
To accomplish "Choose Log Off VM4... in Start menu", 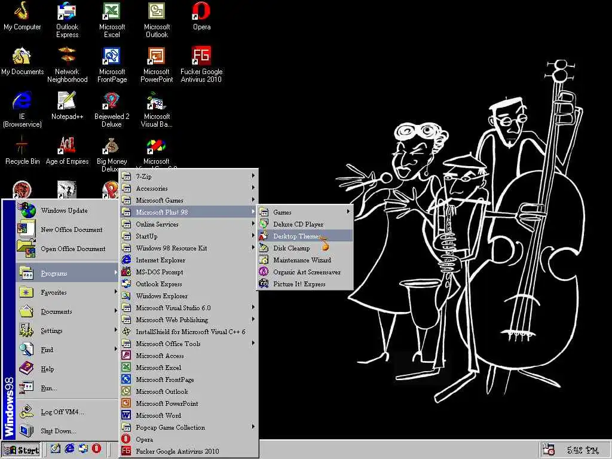I will tap(67, 411).
